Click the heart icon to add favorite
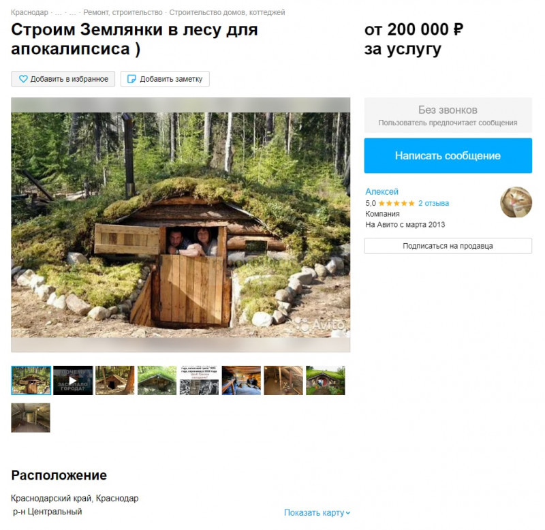Screen dimensions: 545x530 pyautogui.click(x=23, y=79)
